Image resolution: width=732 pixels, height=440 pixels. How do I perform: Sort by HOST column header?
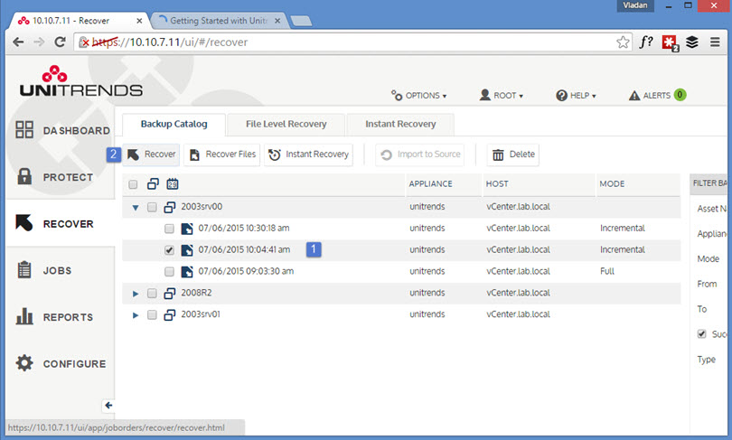click(497, 183)
